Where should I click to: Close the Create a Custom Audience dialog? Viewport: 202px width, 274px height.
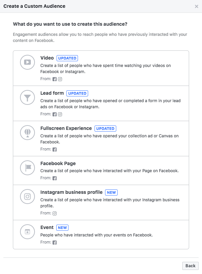197,6
